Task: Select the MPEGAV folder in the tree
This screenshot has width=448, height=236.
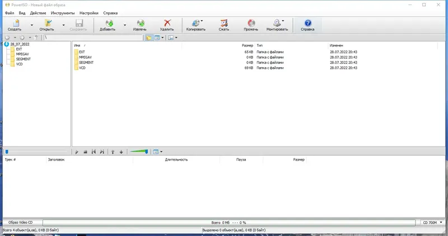Action: tap(22, 54)
